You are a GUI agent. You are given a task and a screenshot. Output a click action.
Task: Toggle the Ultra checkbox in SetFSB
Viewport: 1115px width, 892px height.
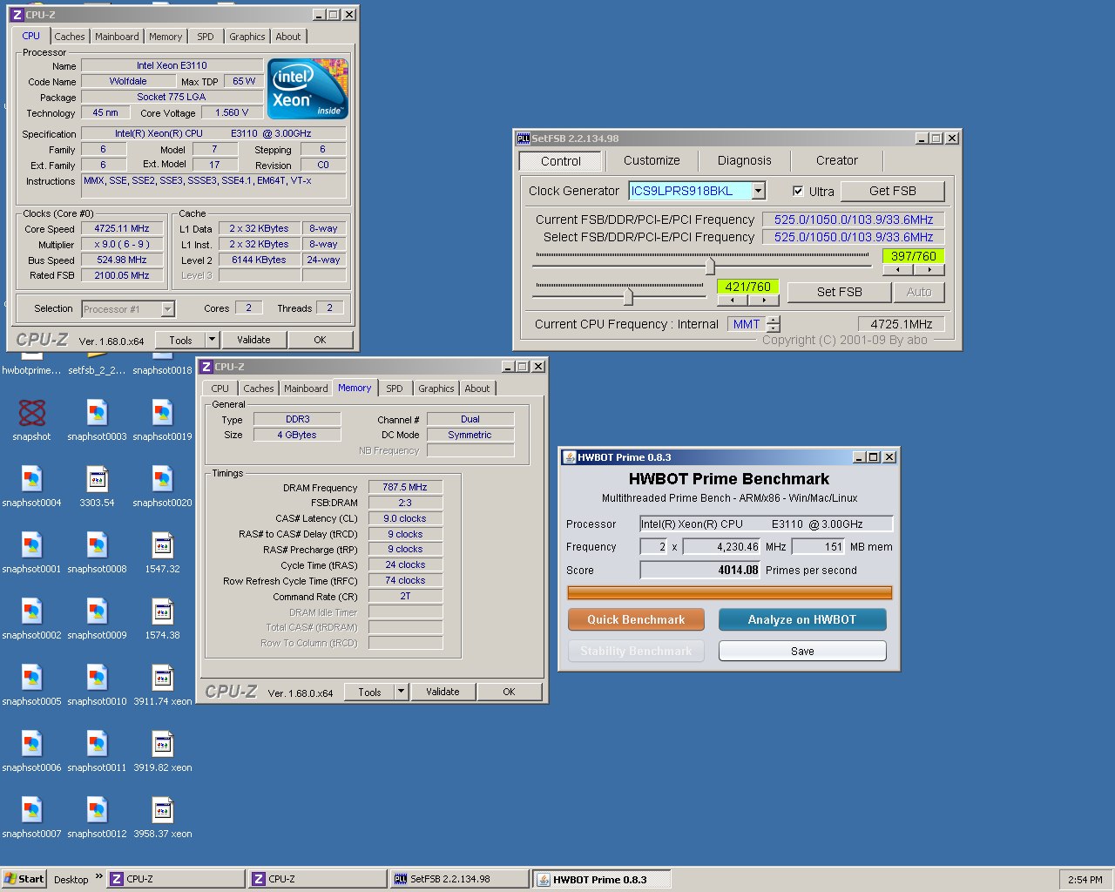click(798, 191)
